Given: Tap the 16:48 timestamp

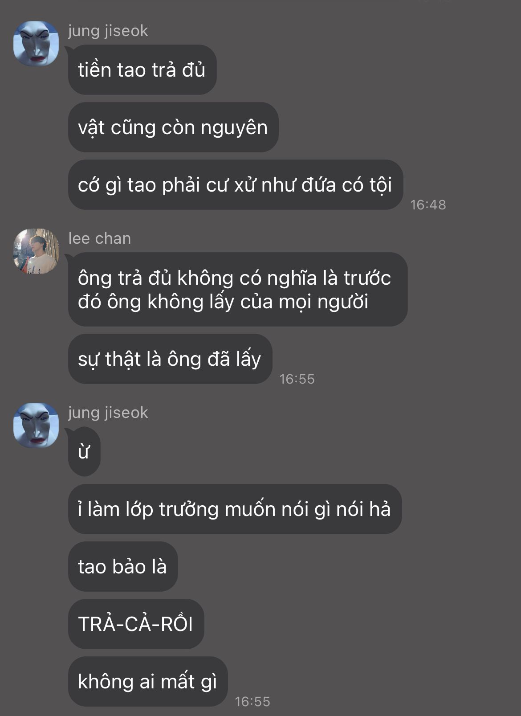Looking at the screenshot, I should 428,205.
